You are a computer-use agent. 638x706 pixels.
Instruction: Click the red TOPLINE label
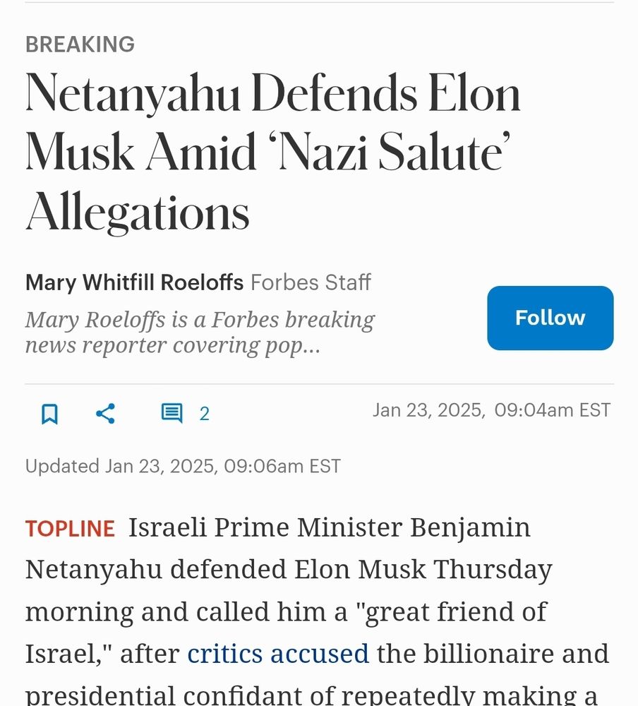[x=71, y=528]
